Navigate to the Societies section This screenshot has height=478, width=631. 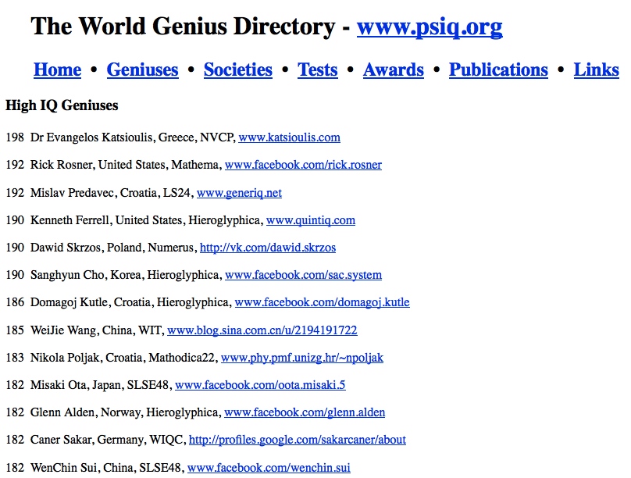(x=237, y=70)
